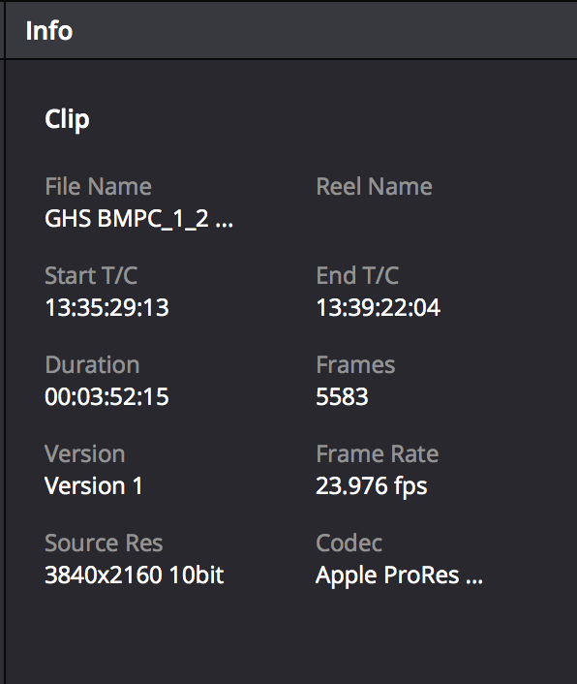Select the Version 1 value
This screenshot has height=684, width=577.
click(x=94, y=486)
